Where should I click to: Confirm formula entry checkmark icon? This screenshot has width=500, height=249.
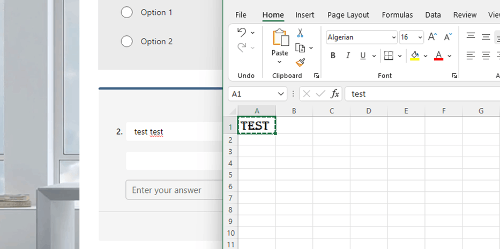point(320,94)
